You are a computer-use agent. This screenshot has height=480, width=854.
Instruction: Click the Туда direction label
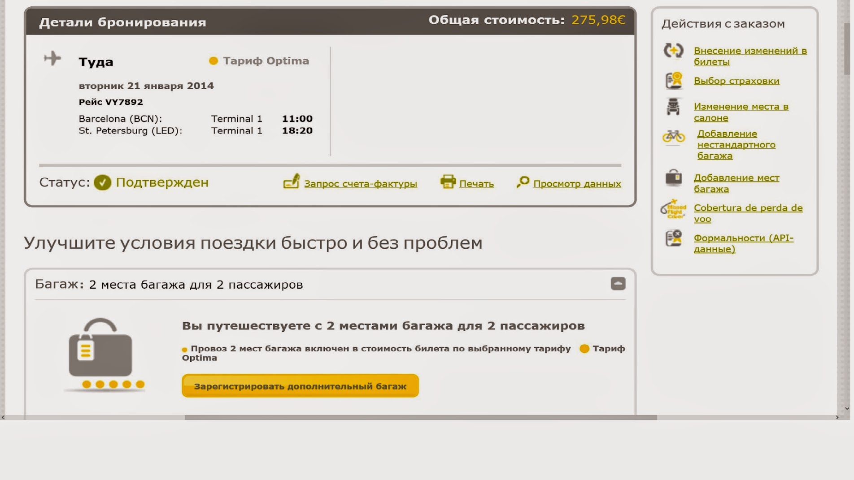coord(96,62)
